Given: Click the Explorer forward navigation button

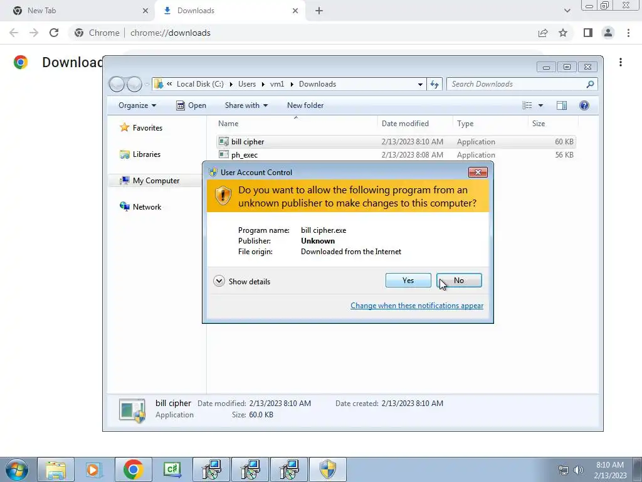Looking at the screenshot, I should [x=134, y=84].
